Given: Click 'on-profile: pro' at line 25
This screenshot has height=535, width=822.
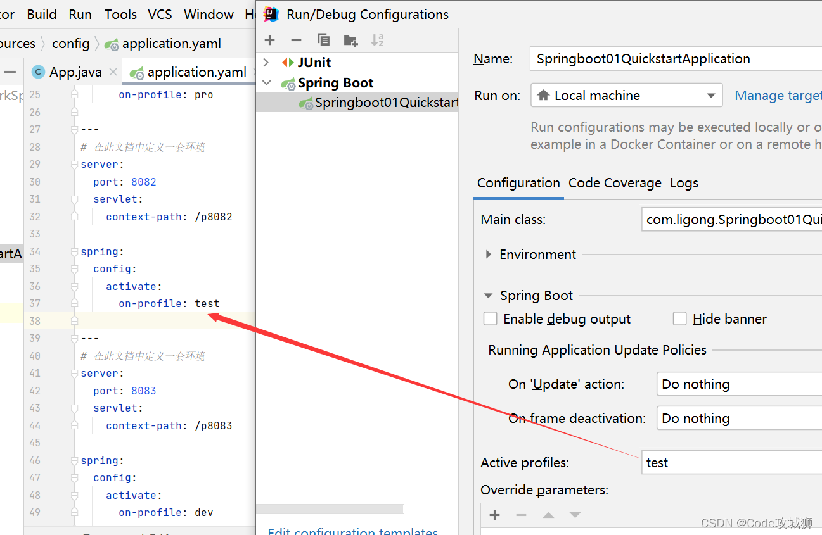Looking at the screenshot, I should (165, 95).
